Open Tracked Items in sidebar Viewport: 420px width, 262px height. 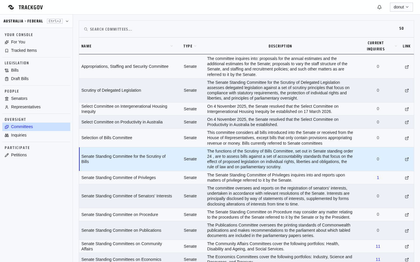click(x=36, y=51)
